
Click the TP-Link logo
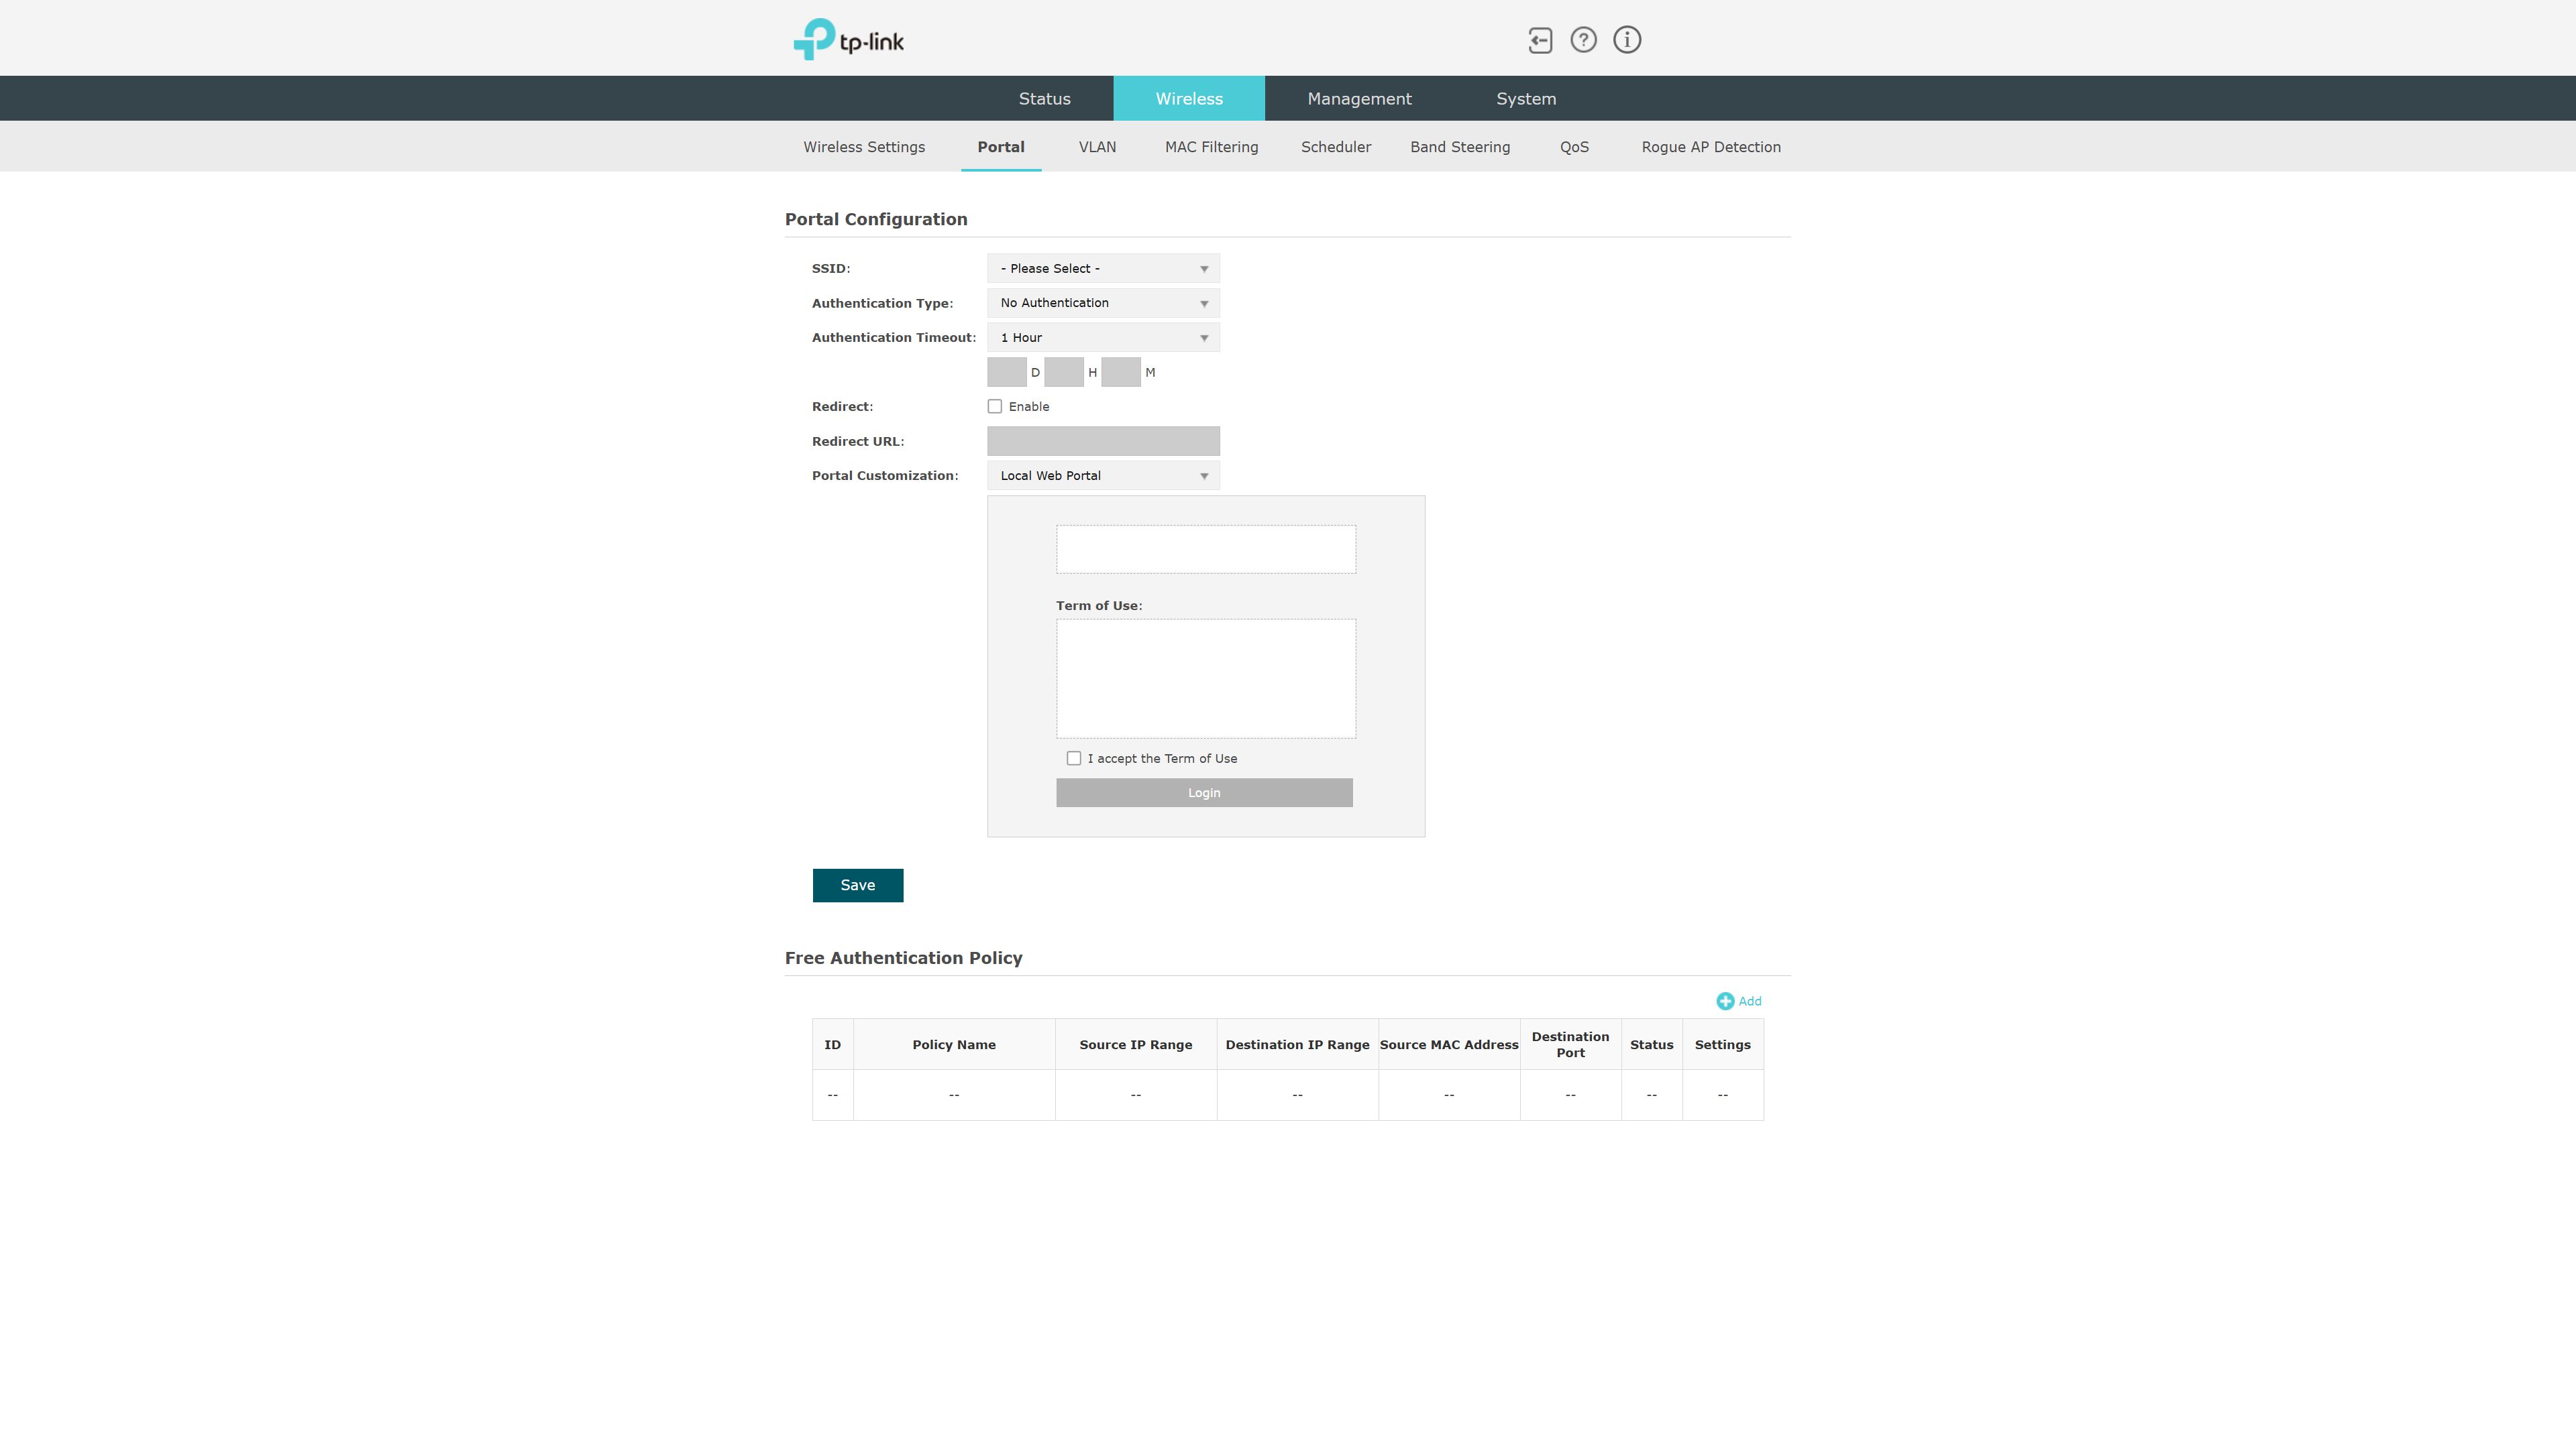click(849, 40)
